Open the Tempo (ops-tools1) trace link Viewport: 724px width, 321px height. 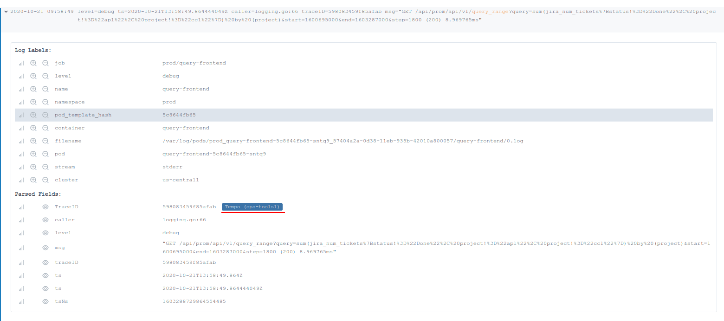pos(252,207)
